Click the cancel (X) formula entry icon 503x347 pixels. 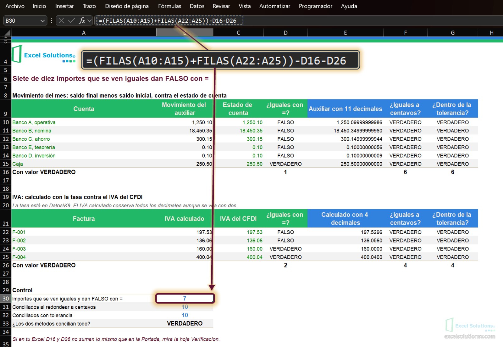61,21
